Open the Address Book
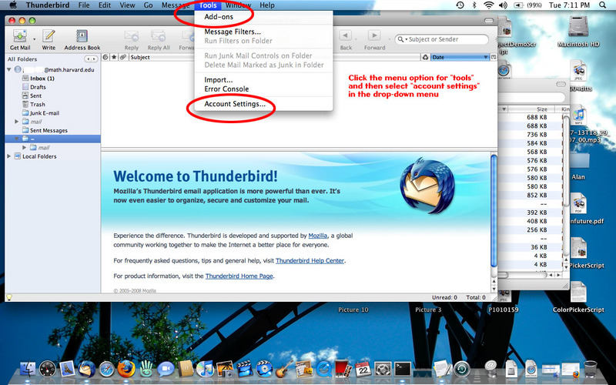The height and width of the screenshot is (385, 616). 82,36
